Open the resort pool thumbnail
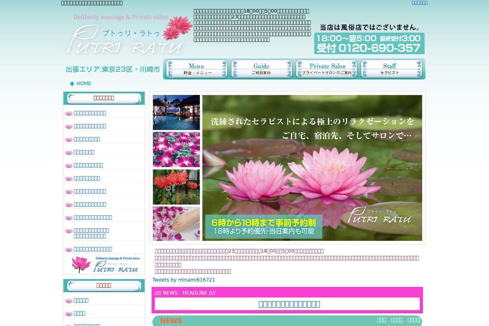Screen dimensions: 489x326 point(176,112)
